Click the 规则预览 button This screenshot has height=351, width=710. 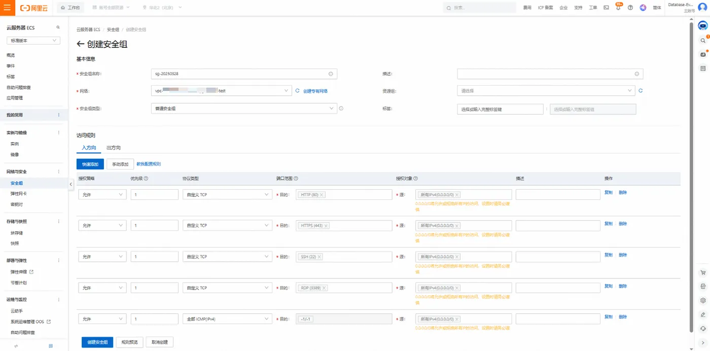click(130, 342)
